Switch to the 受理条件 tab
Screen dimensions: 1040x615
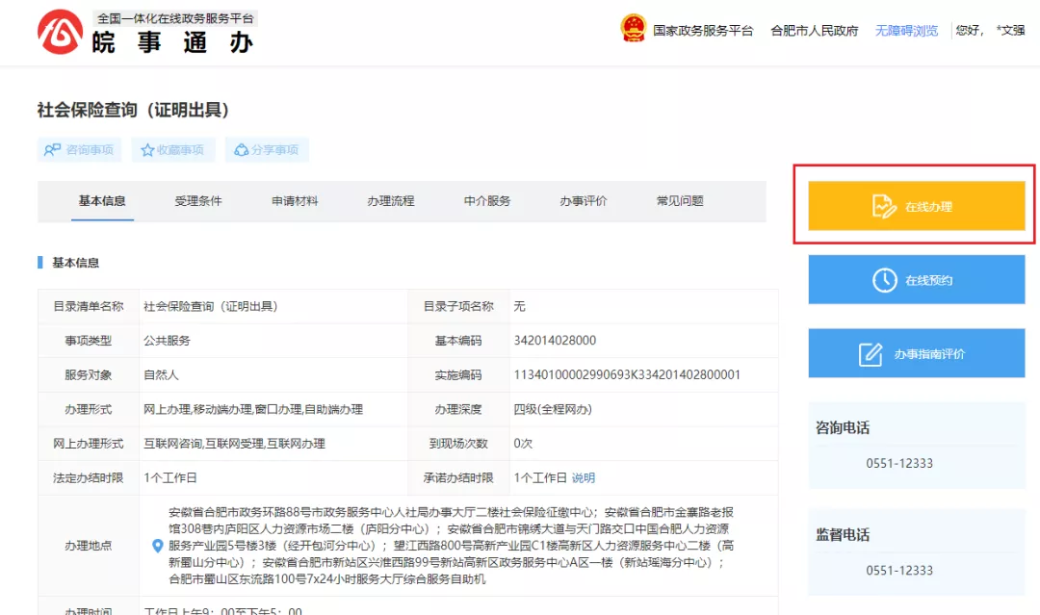[x=198, y=201]
